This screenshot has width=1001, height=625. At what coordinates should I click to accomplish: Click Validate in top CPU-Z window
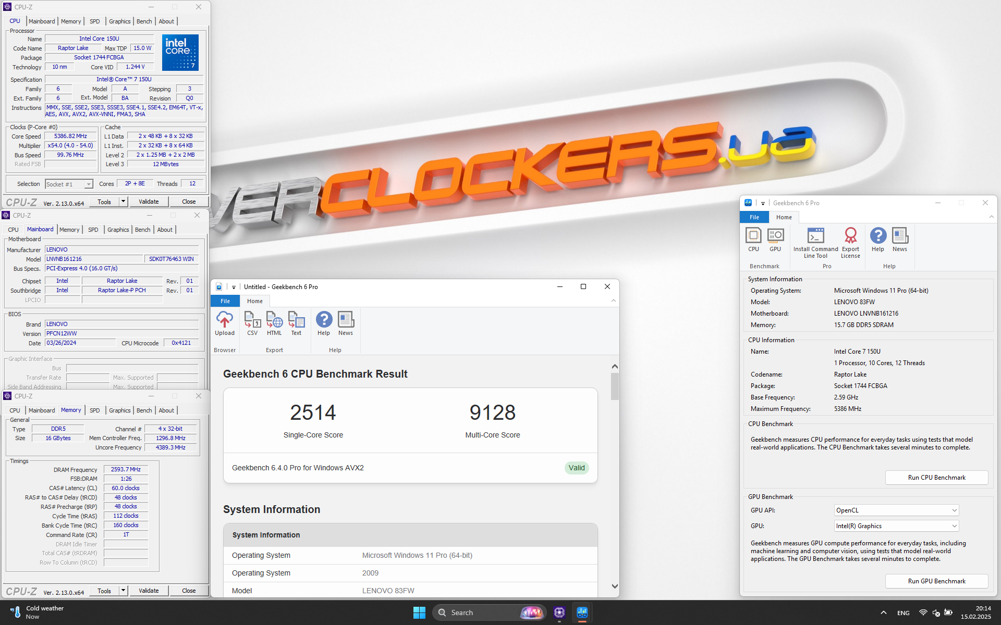(x=149, y=202)
